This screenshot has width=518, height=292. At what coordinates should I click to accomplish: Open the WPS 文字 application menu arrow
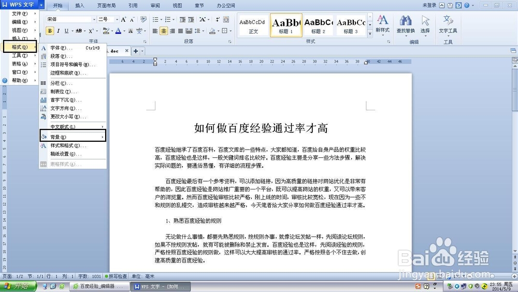[x=41, y=5]
